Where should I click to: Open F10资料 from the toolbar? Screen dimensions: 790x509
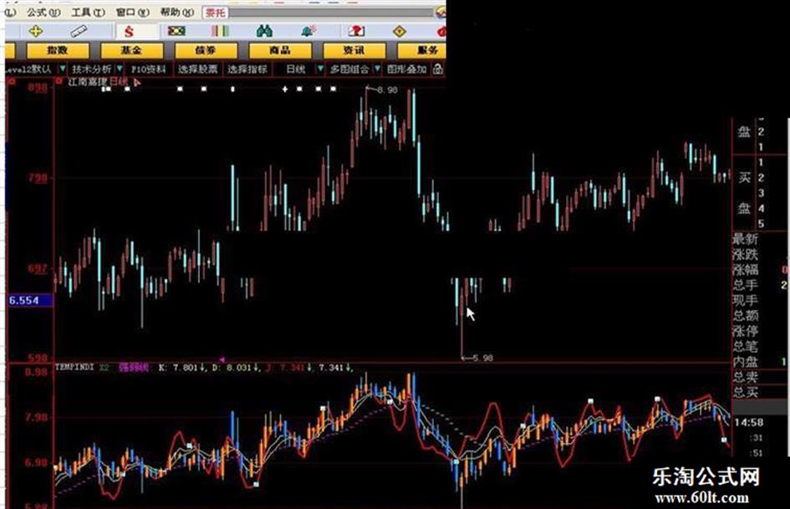click(x=149, y=69)
